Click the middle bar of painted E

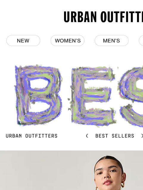tap(95, 93)
